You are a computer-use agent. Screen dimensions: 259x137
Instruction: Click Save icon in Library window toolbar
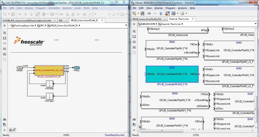click(x=142, y=13)
